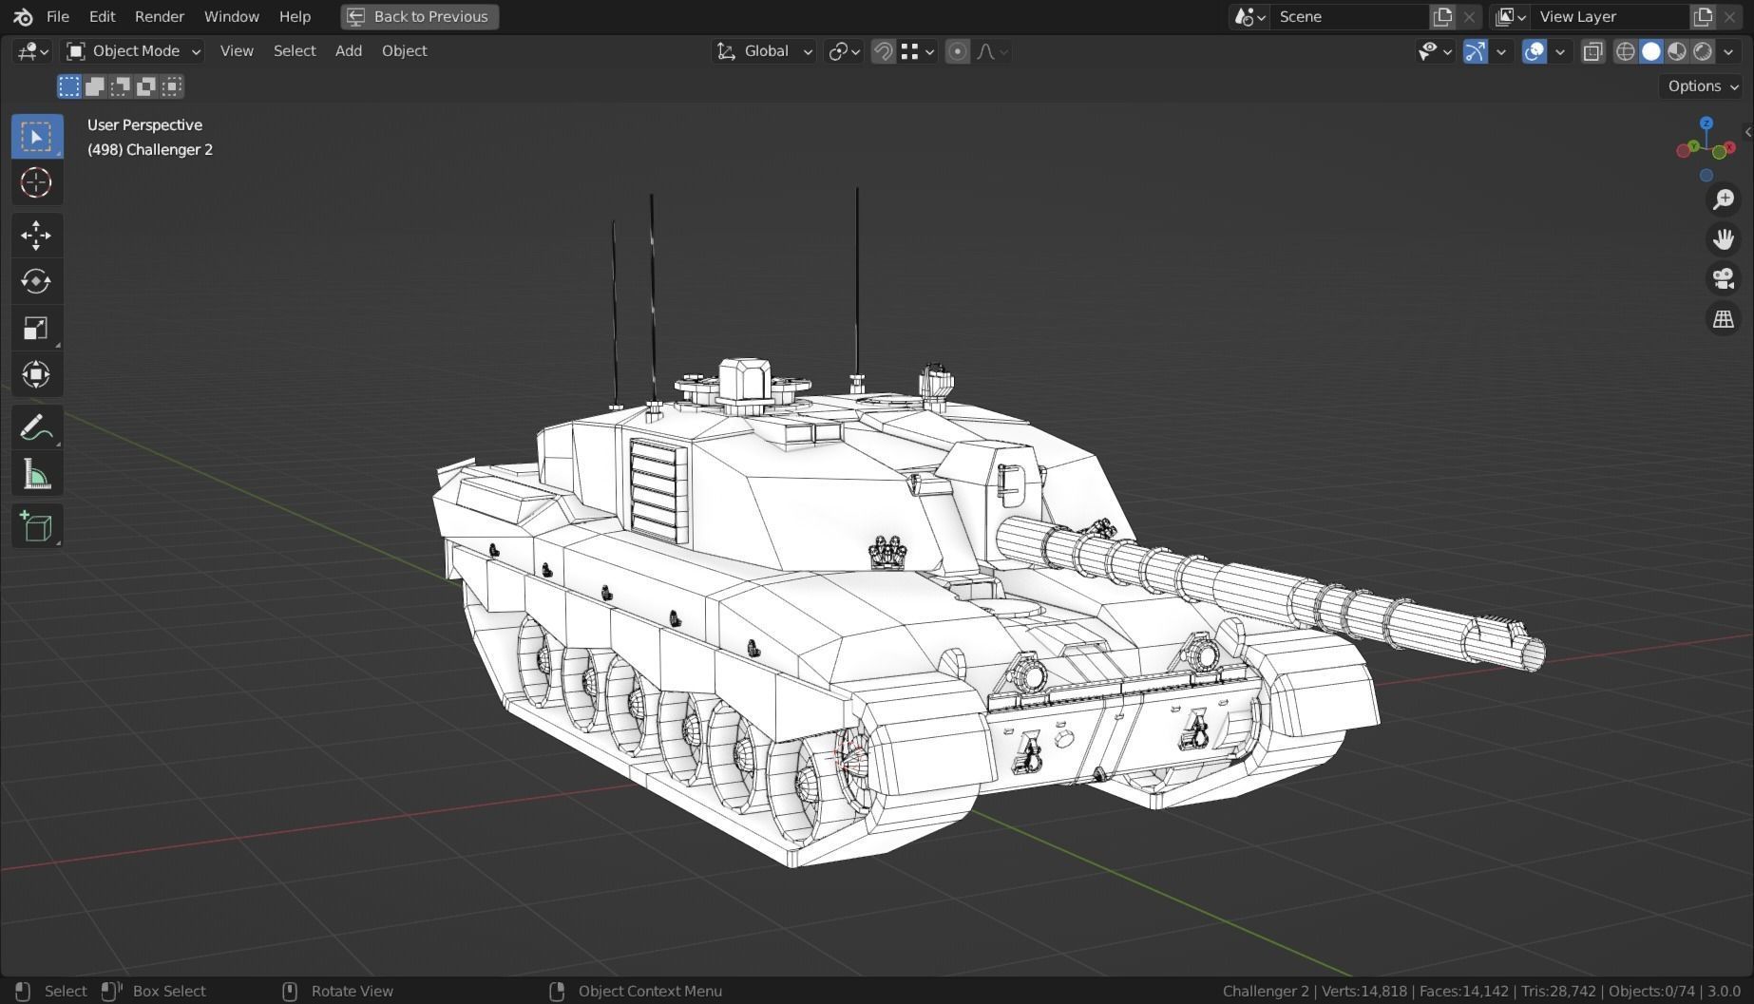Toggle X-Ray mode
This screenshot has height=1004, width=1754.
(x=1593, y=51)
